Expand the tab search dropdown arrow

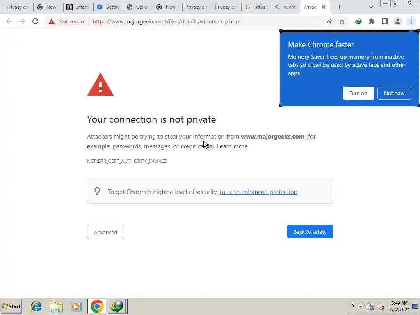[371, 7]
